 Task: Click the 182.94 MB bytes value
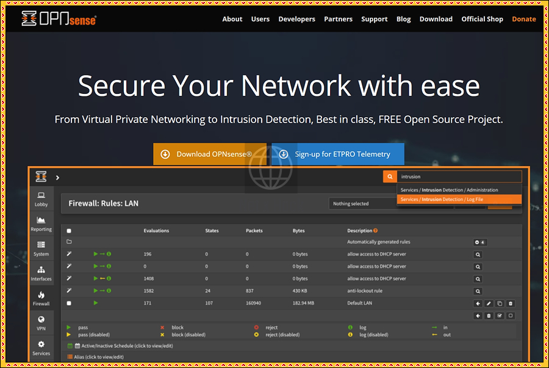coord(303,303)
